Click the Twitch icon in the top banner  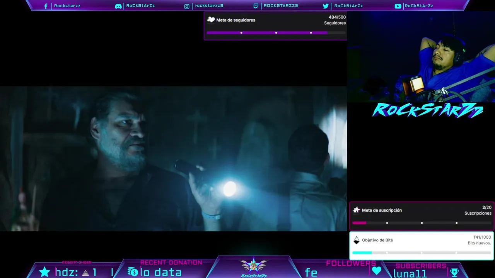256,6
